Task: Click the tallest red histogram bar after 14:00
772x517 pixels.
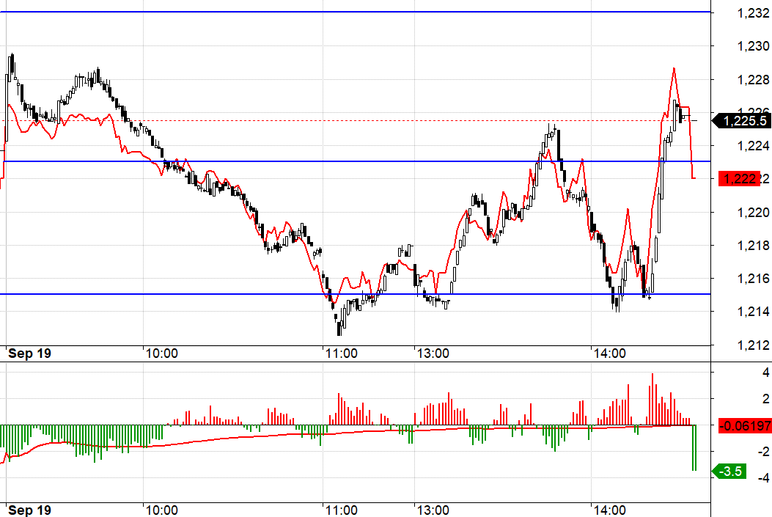Action: (x=652, y=400)
